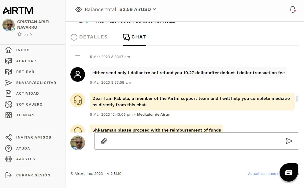The width and height of the screenshot is (304, 188).
Task: Click the Inicio home icon
Action: click(x=9, y=50)
